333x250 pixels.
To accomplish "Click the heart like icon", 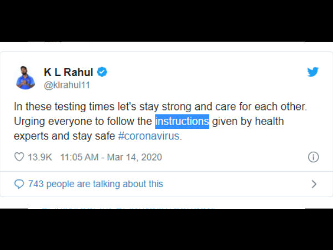I will [19, 157].
